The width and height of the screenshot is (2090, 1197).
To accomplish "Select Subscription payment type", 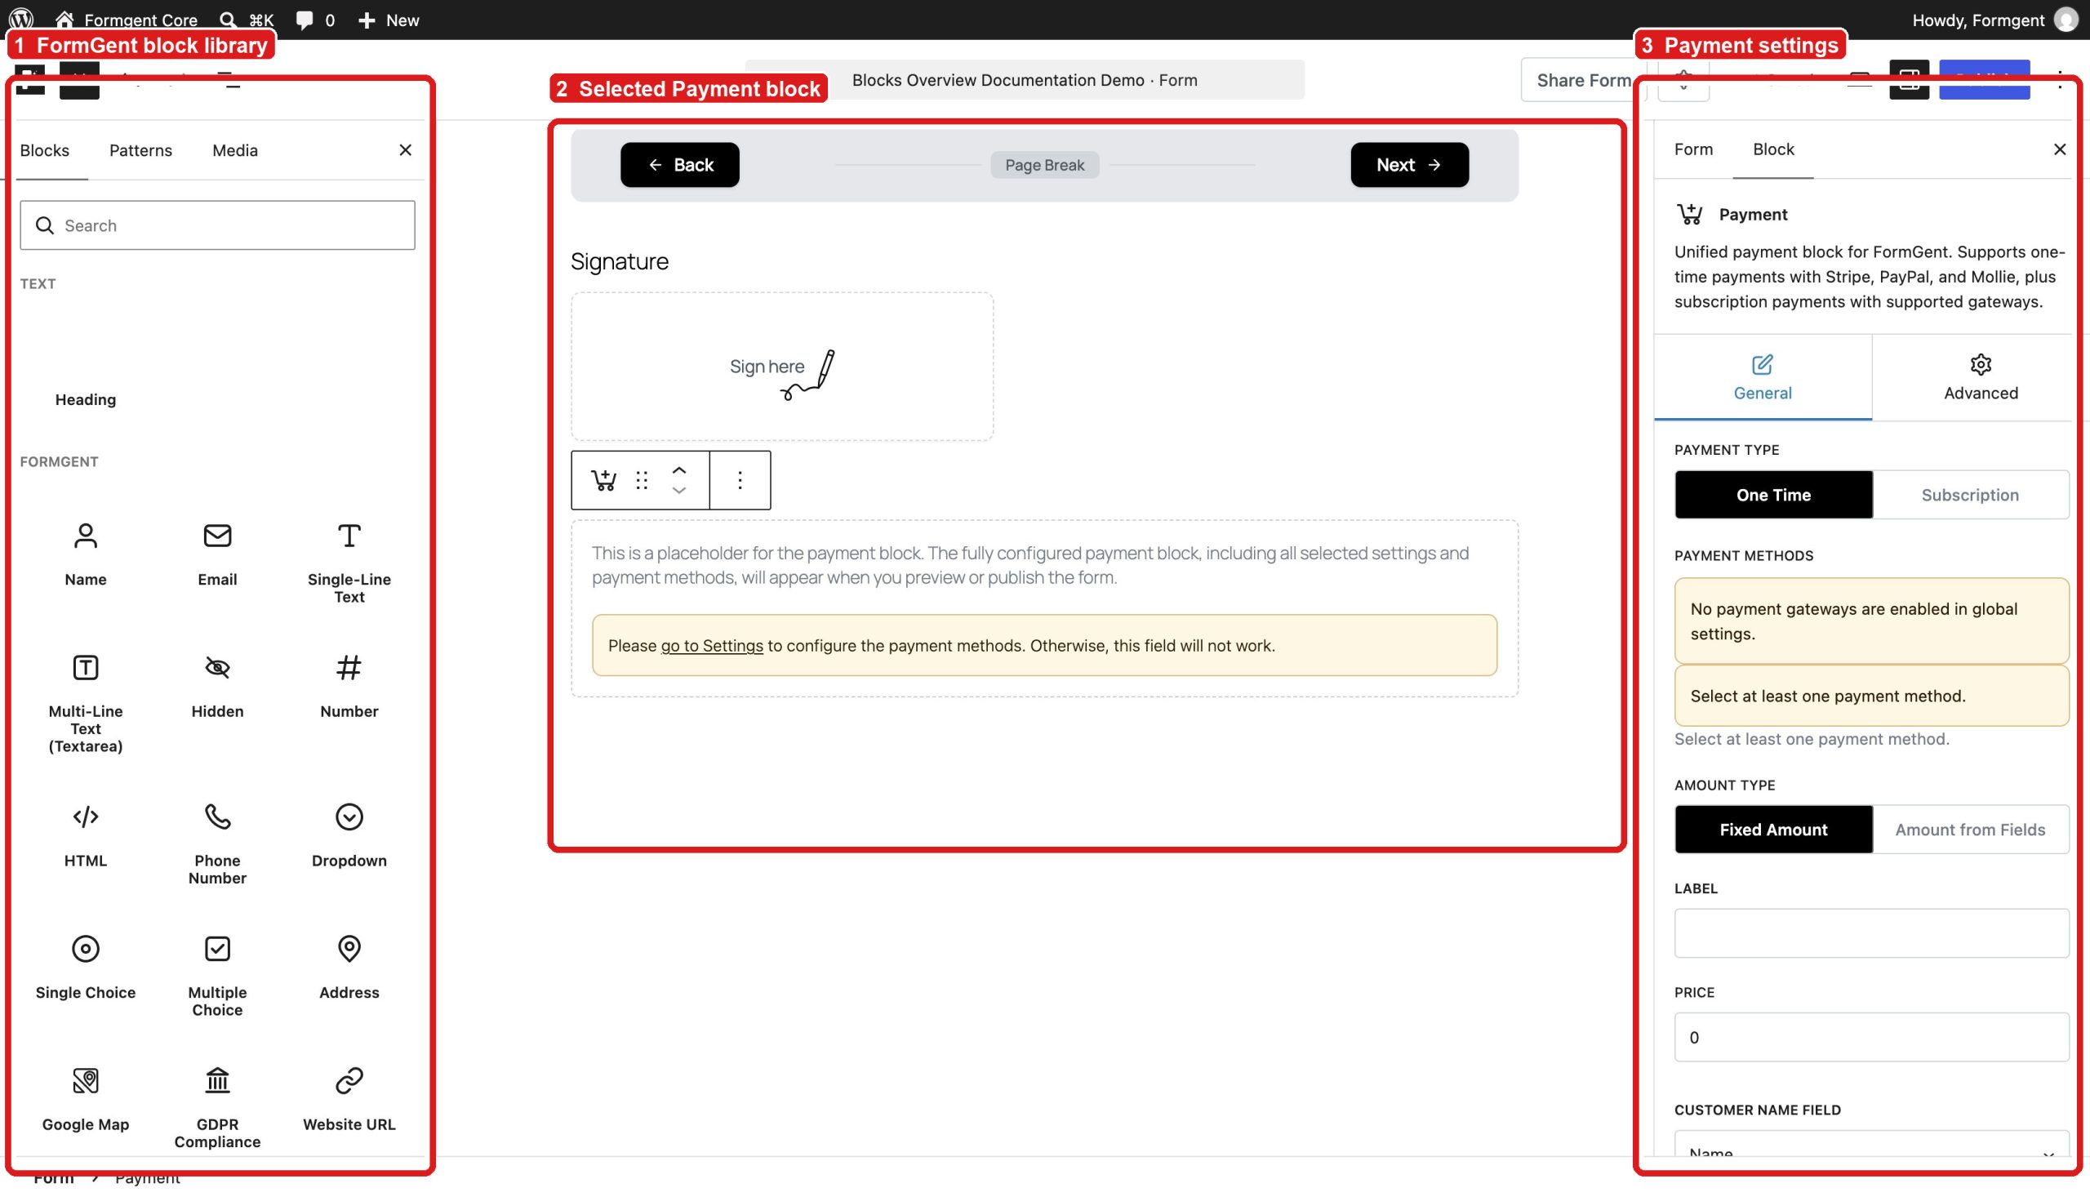I will (x=1969, y=495).
